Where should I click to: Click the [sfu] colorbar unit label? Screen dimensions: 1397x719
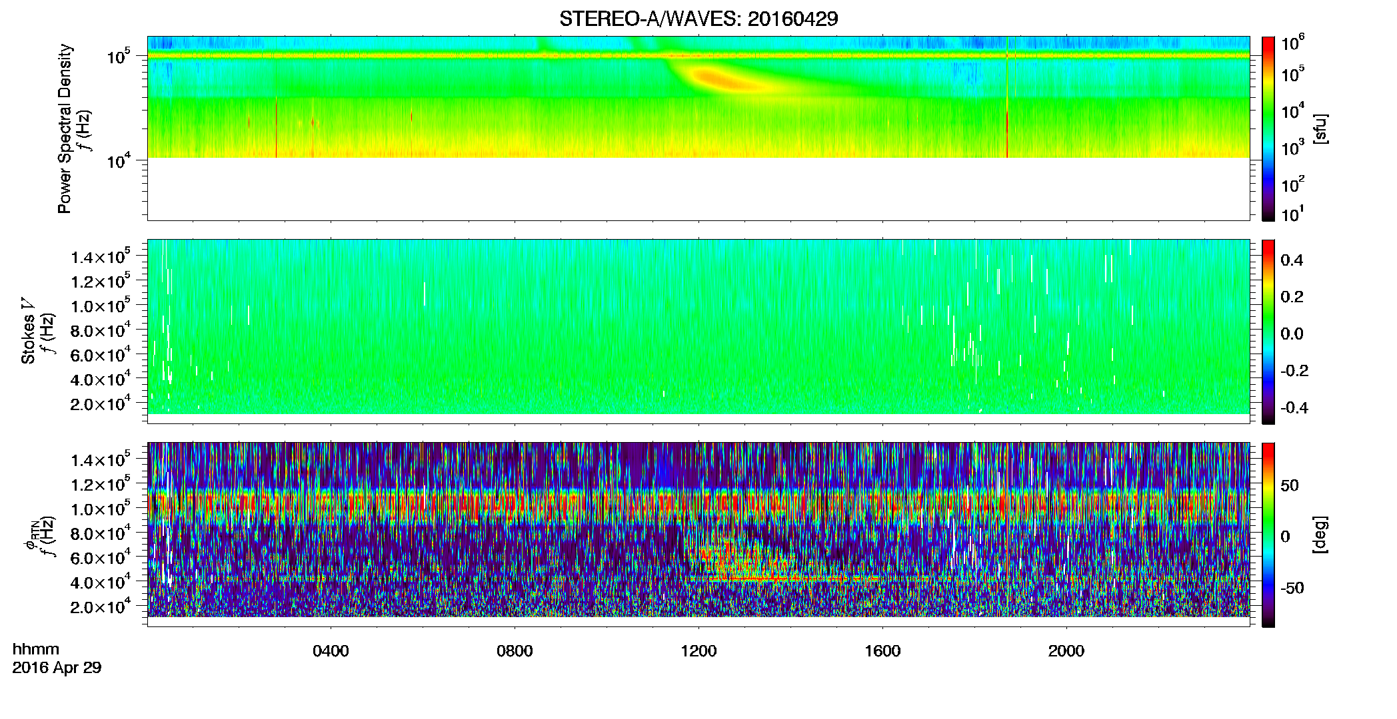[x=1320, y=128]
